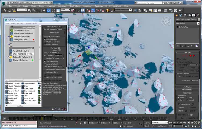The height and width of the screenshot is (129, 202).
Task: Select Element sub-object level icon
Action: click(194, 56)
